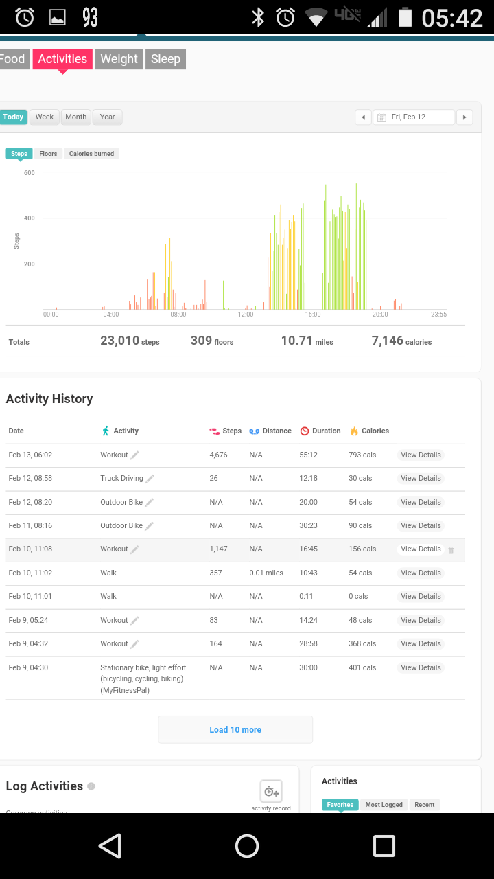494x879 pixels.
Task: View Details for Feb 10, 11:02 Walk
Action: point(421,573)
